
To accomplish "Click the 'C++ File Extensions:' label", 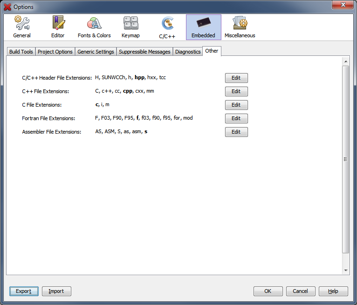I will click(45, 91).
